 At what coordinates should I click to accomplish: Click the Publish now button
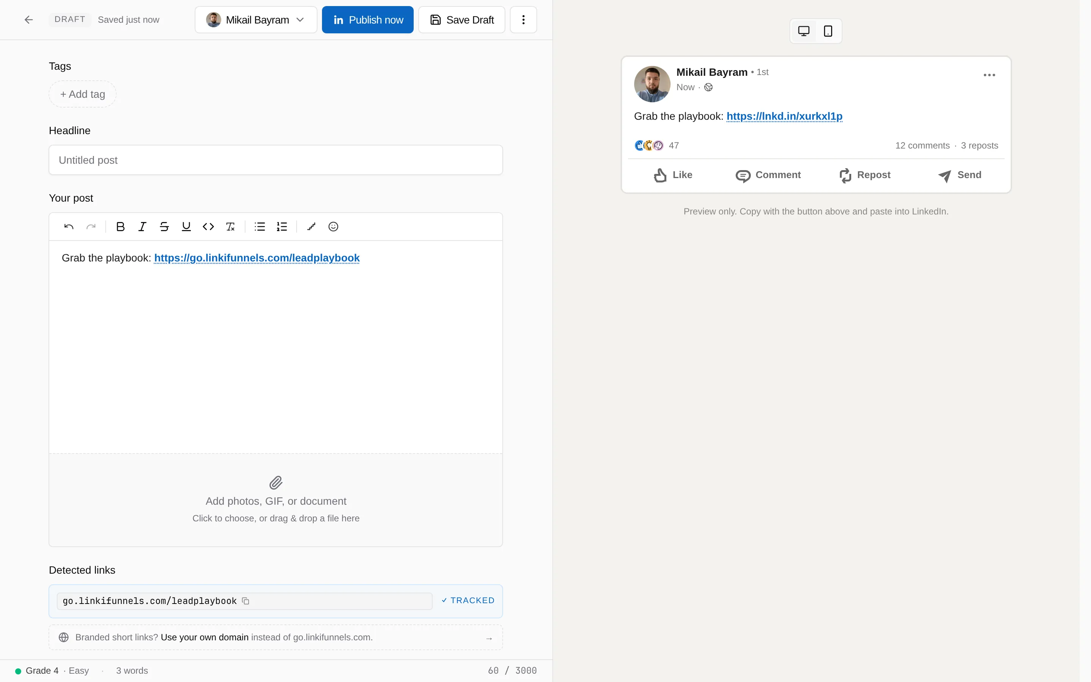[368, 20]
